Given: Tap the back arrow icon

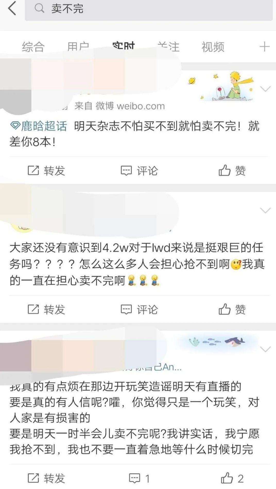Looking at the screenshot, I should [x=12, y=8].
